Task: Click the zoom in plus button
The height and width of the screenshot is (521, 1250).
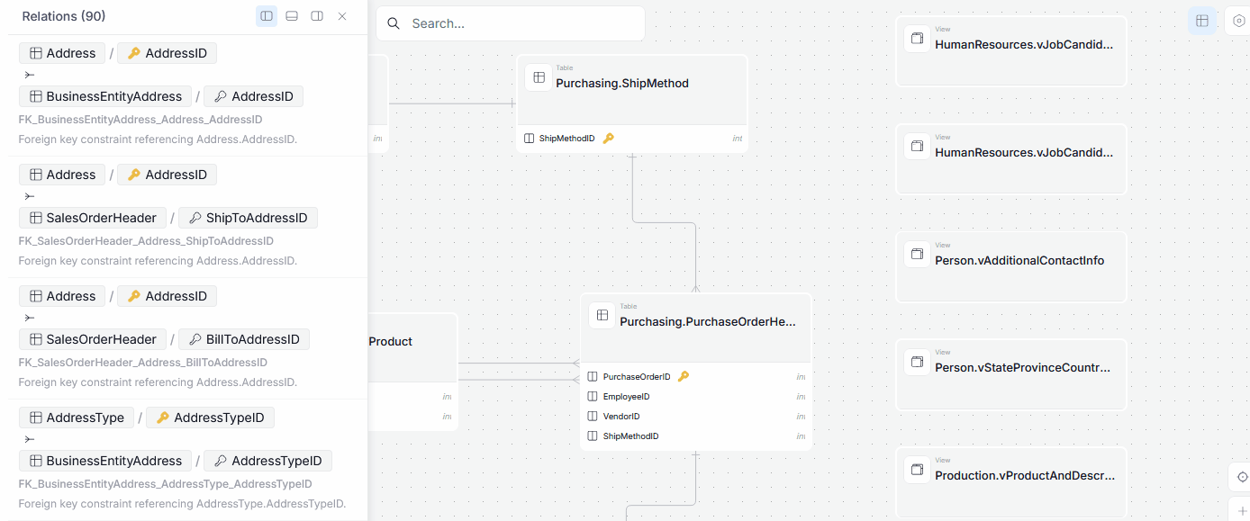Action: [x=1242, y=510]
